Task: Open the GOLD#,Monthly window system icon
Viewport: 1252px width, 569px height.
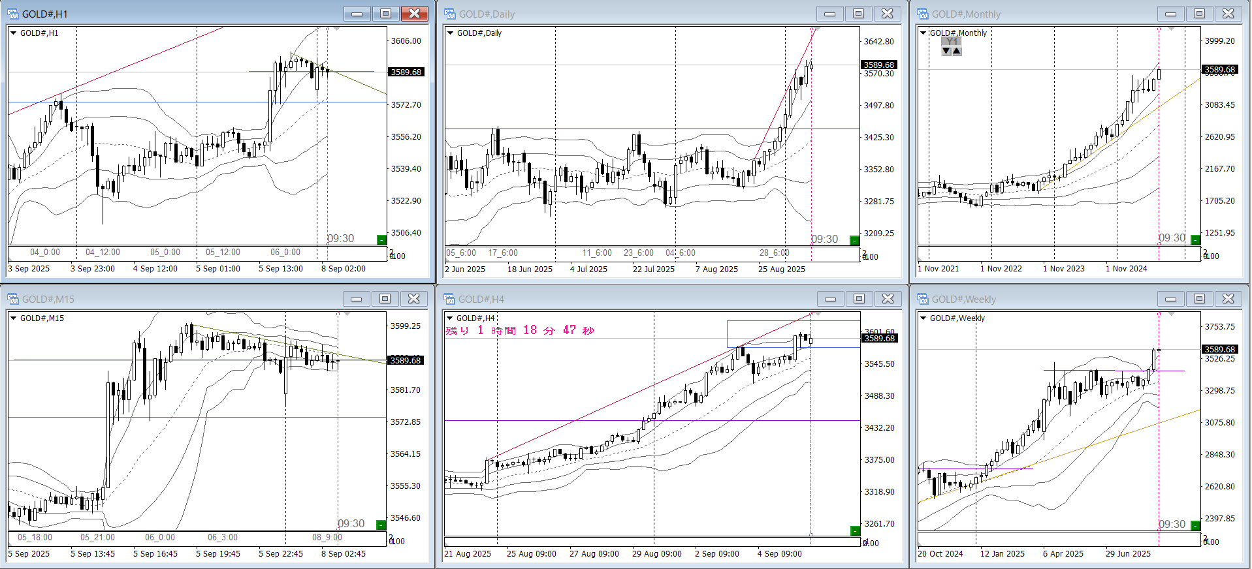Action: pos(923,14)
